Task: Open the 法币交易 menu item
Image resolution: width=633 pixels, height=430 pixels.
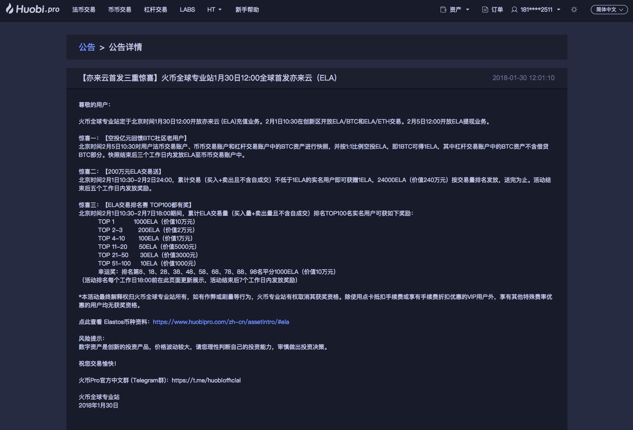Action: (84, 10)
